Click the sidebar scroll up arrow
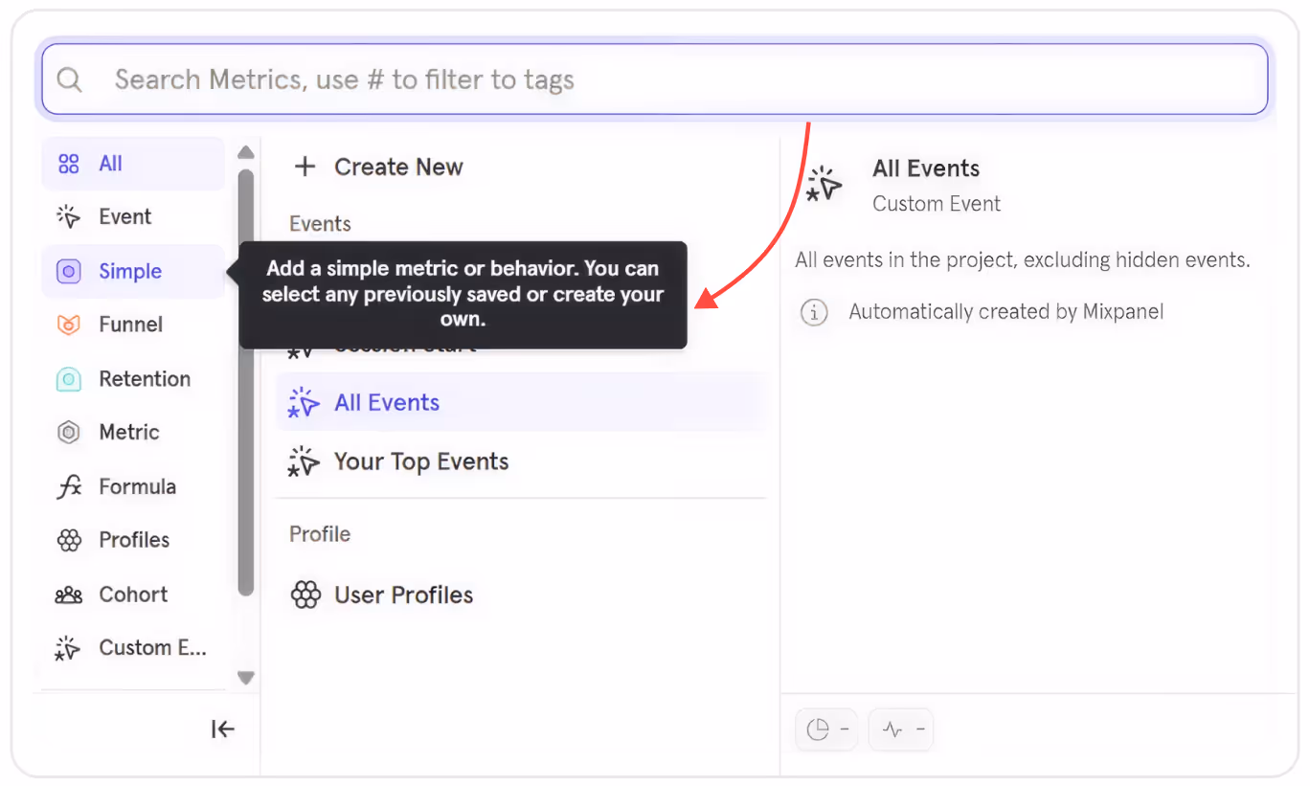This screenshot has height=786, width=1310. tap(246, 152)
